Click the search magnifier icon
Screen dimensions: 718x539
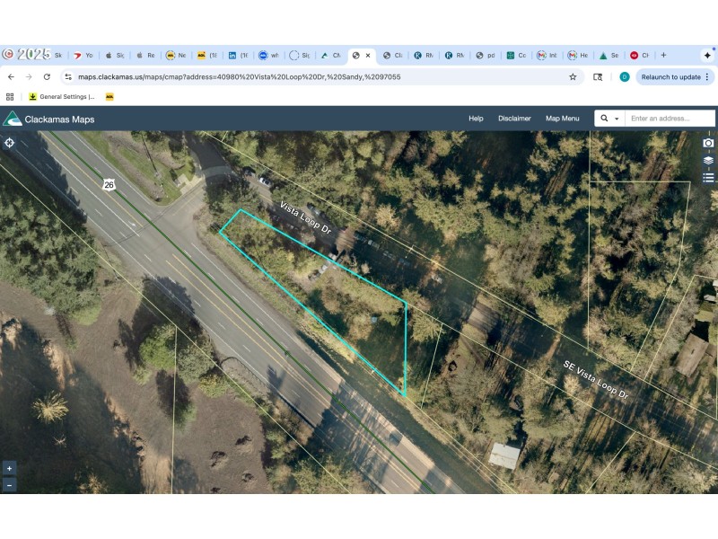click(604, 118)
